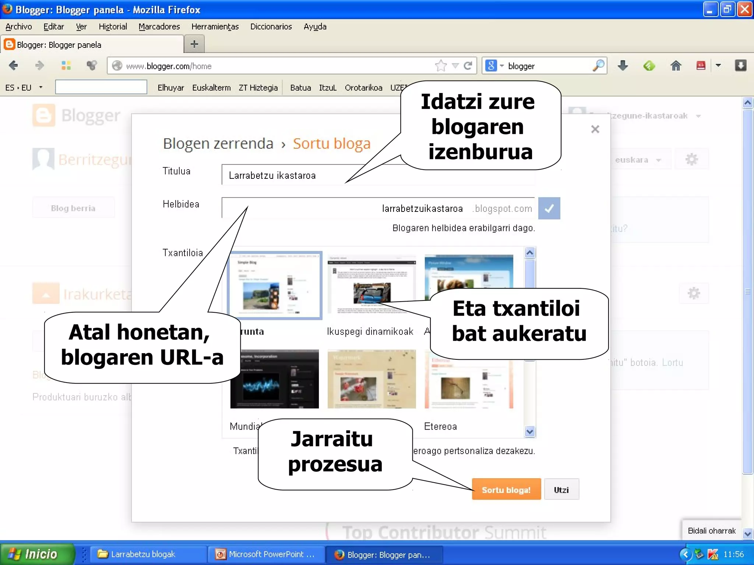This screenshot has height=565, width=754.
Task: Click template list scroll down arrow
Action: pos(529,431)
